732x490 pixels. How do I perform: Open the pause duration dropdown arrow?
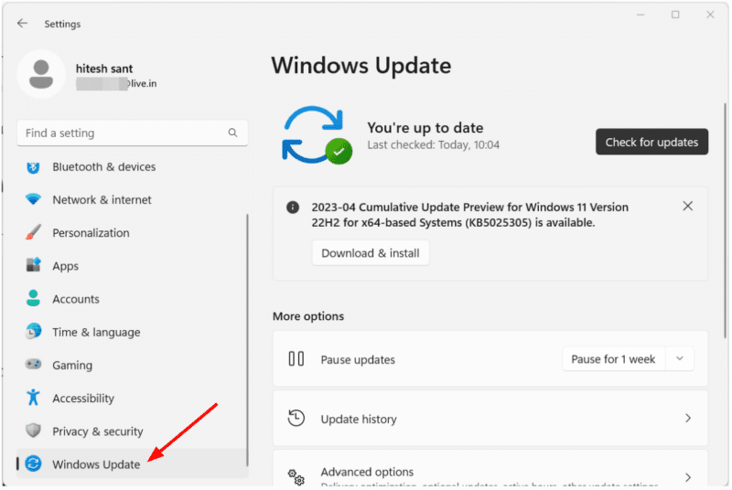tap(680, 358)
